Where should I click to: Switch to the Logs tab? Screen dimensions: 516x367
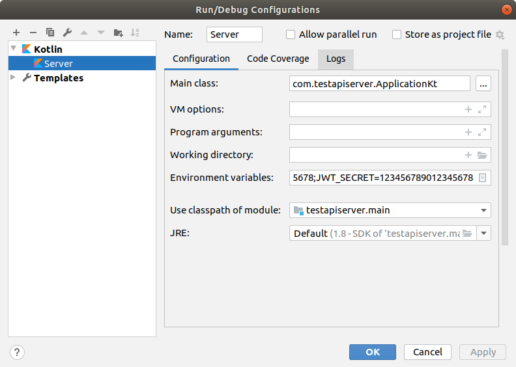tap(336, 59)
